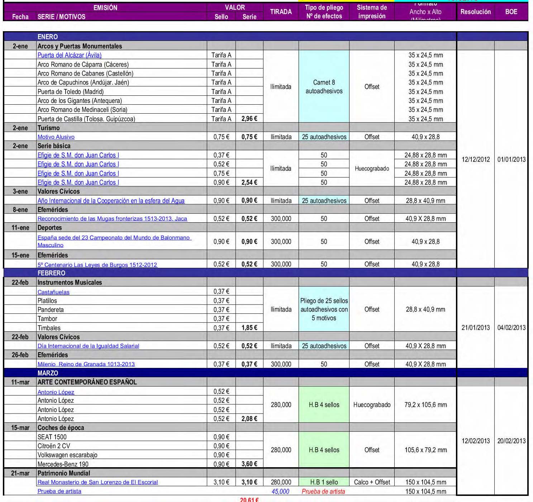Click the FEBRERO month section row
The height and width of the screenshot is (502, 533).
(x=51, y=273)
